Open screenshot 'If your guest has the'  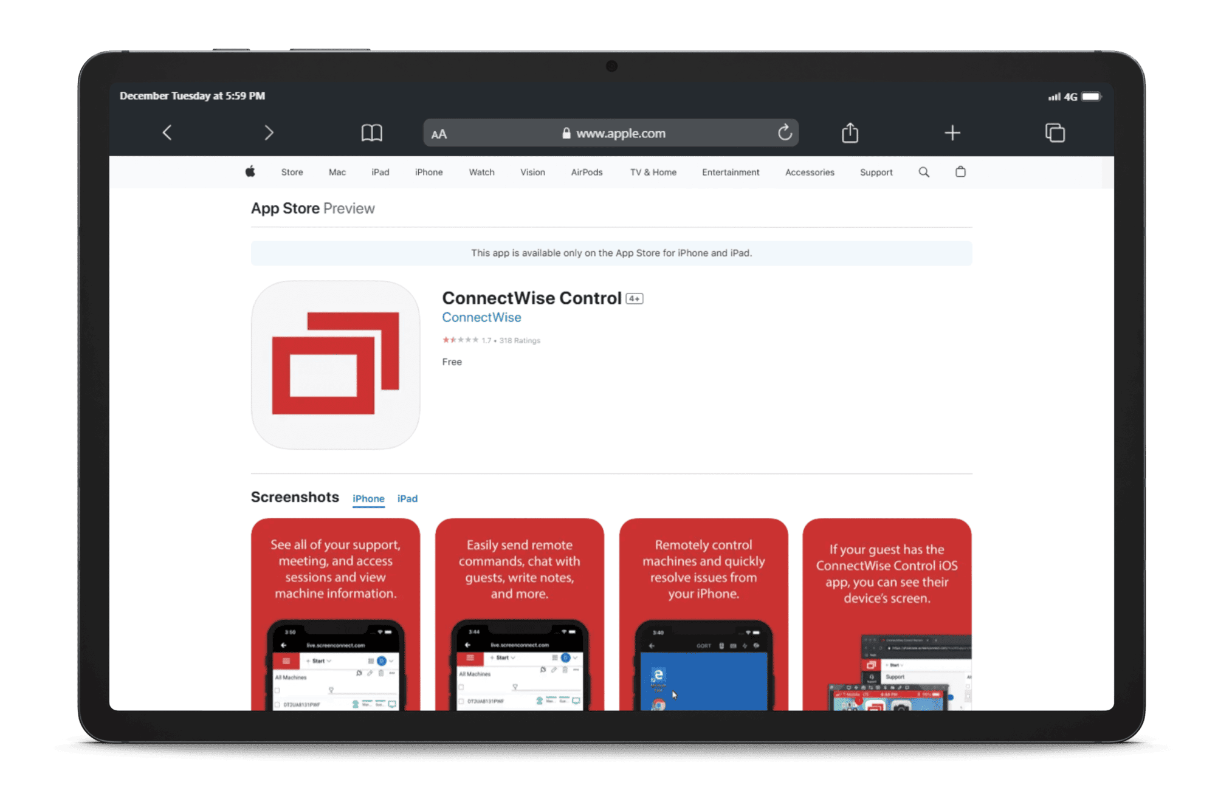pos(887,614)
